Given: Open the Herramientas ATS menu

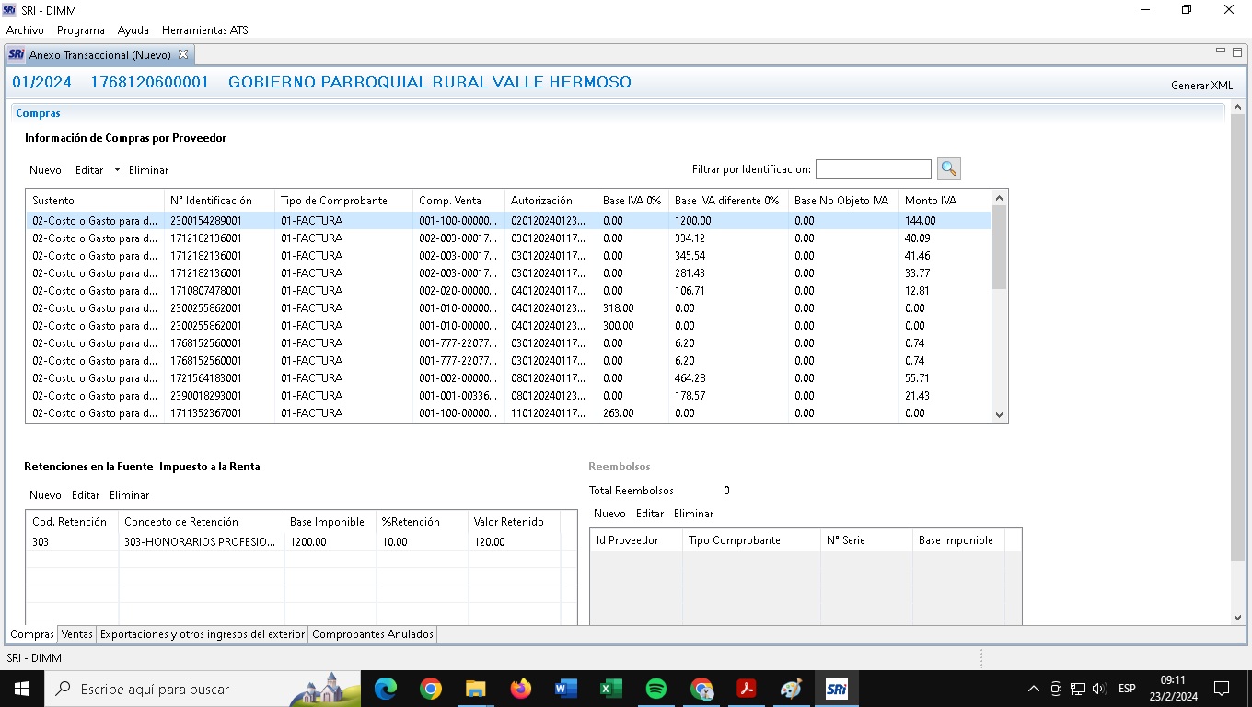Looking at the screenshot, I should (204, 30).
